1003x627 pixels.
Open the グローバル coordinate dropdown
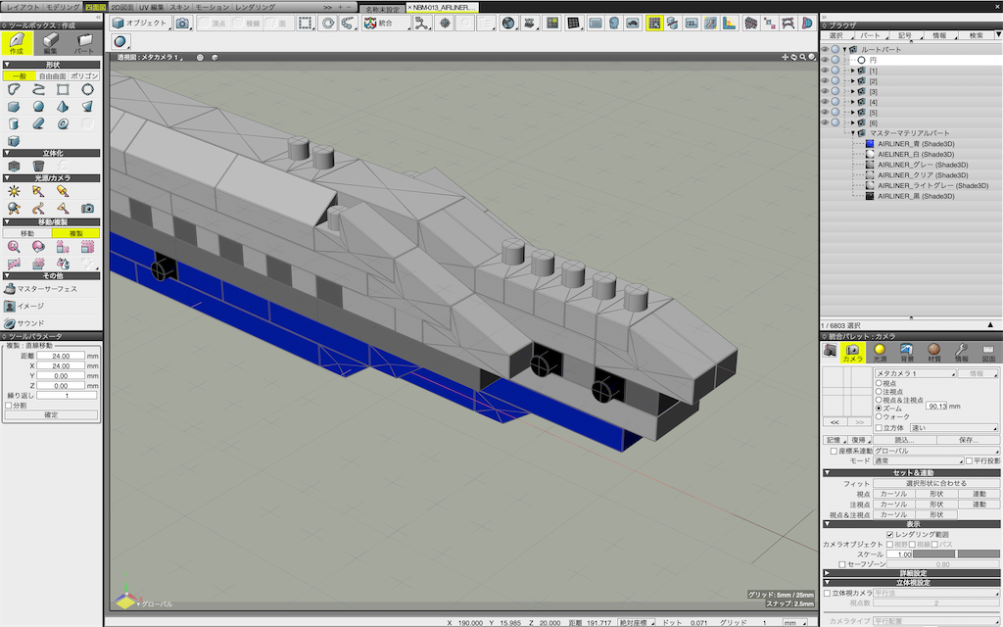point(935,451)
